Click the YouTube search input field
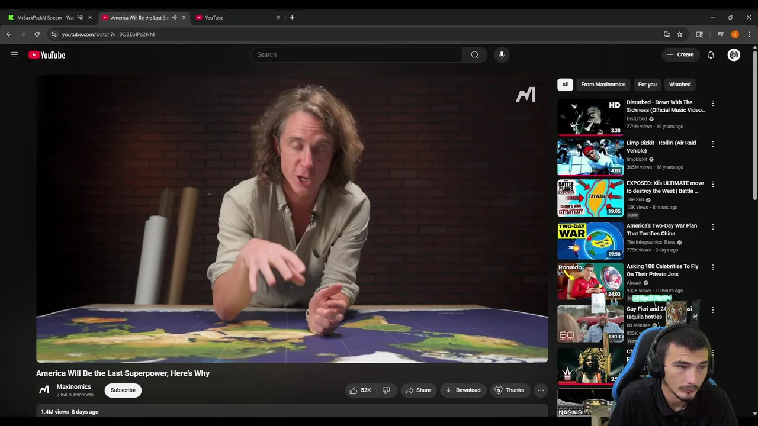Screen dimensions: 758x426 (357, 54)
